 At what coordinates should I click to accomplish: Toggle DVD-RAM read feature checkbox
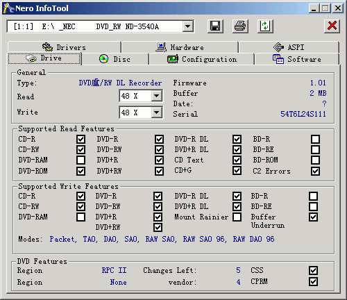pyautogui.click(x=81, y=160)
